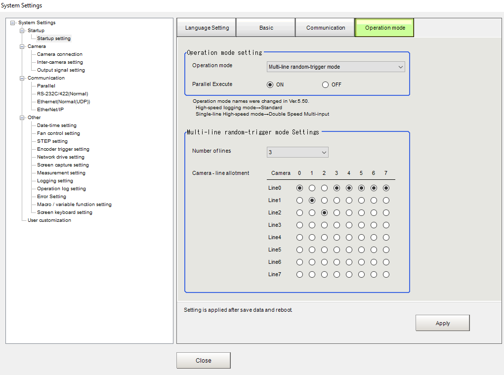Select User customization in the tree

(49, 220)
